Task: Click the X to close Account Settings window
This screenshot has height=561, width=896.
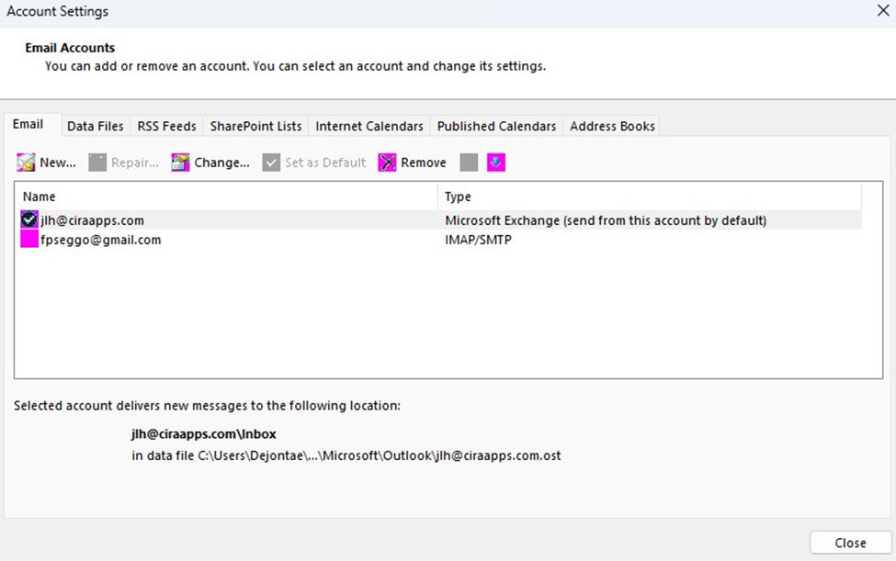Action: click(x=883, y=10)
